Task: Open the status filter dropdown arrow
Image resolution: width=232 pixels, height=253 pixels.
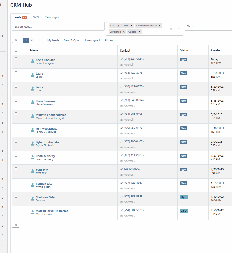Action: [x=179, y=29]
